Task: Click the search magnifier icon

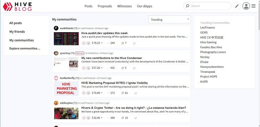Action: 188,6
